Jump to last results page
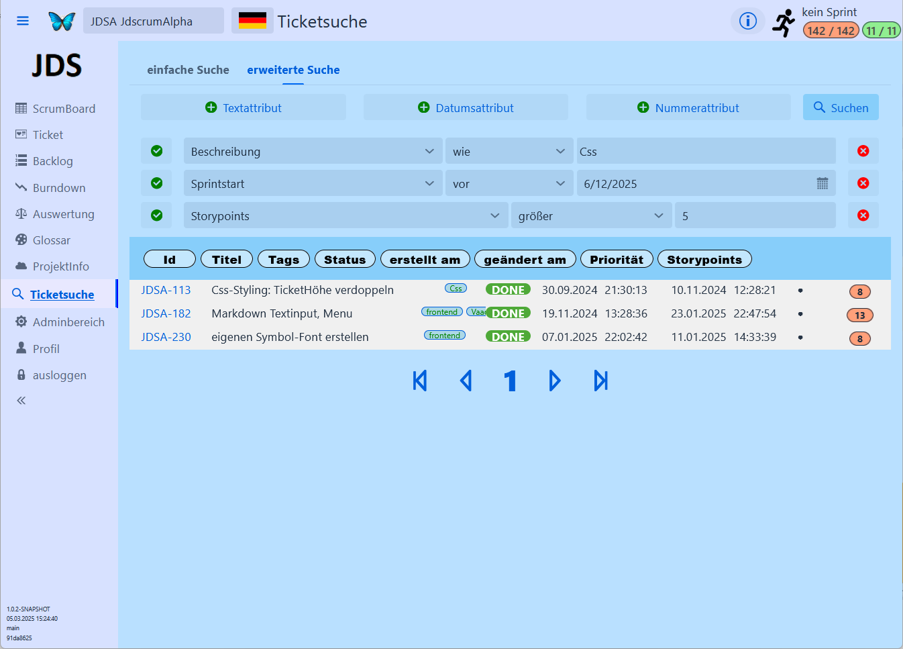This screenshot has width=903, height=649. tap(601, 381)
